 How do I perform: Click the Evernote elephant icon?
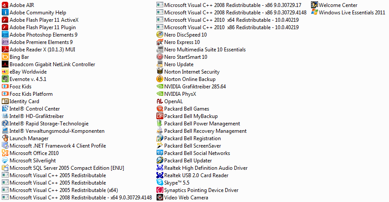click(5, 79)
